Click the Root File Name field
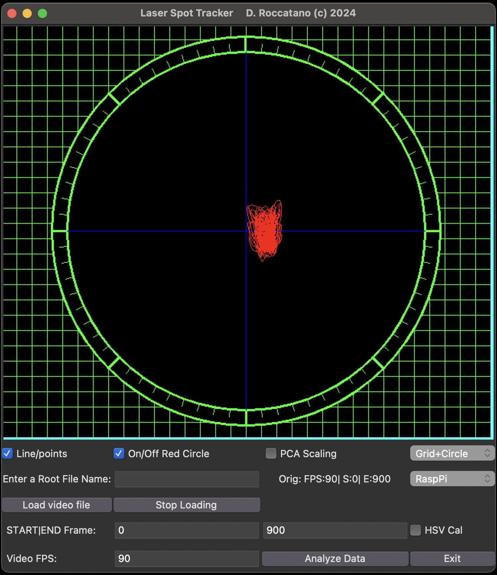 click(x=187, y=479)
